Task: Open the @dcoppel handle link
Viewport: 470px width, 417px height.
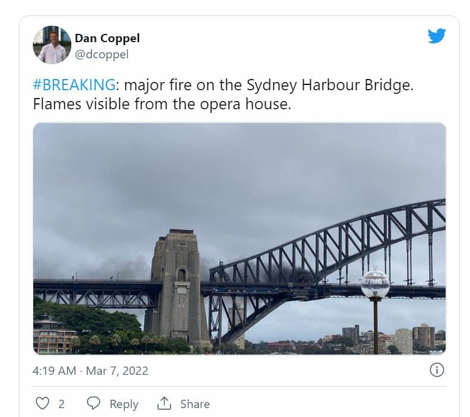Action: click(x=102, y=55)
